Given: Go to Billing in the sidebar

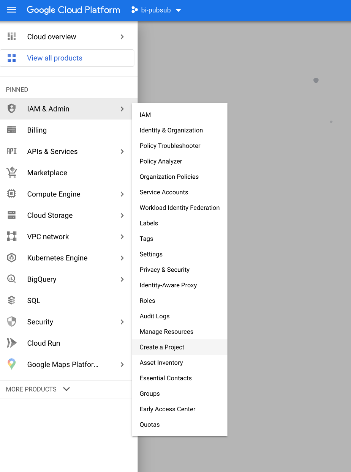Looking at the screenshot, I should click(37, 130).
